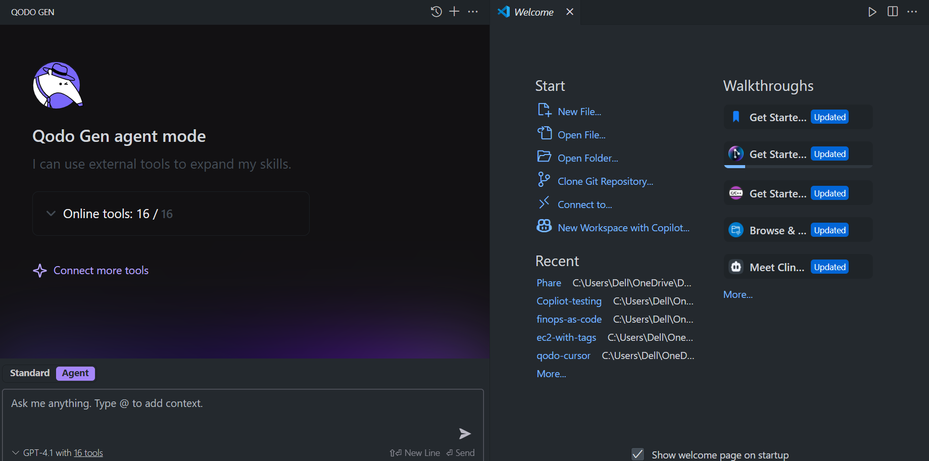Click Connect to... link
The width and height of the screenshot is (929, 461).
[x=585, y=204]
